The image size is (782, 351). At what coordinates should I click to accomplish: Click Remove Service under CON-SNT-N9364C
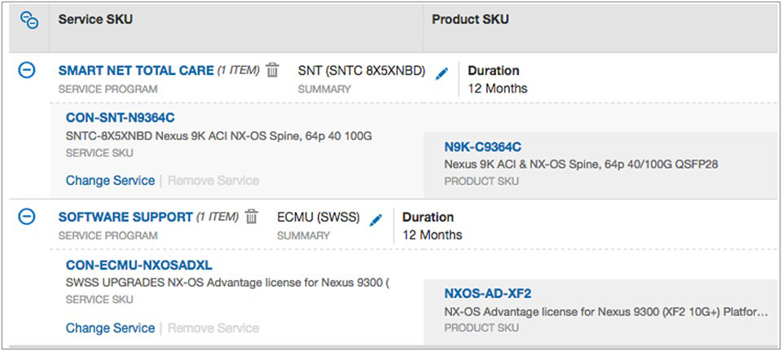(x=213, y=180)
